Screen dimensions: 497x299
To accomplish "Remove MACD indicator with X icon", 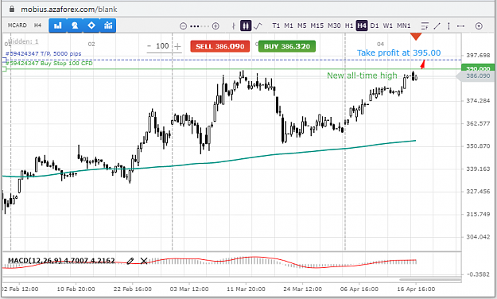I will (144, 261).
